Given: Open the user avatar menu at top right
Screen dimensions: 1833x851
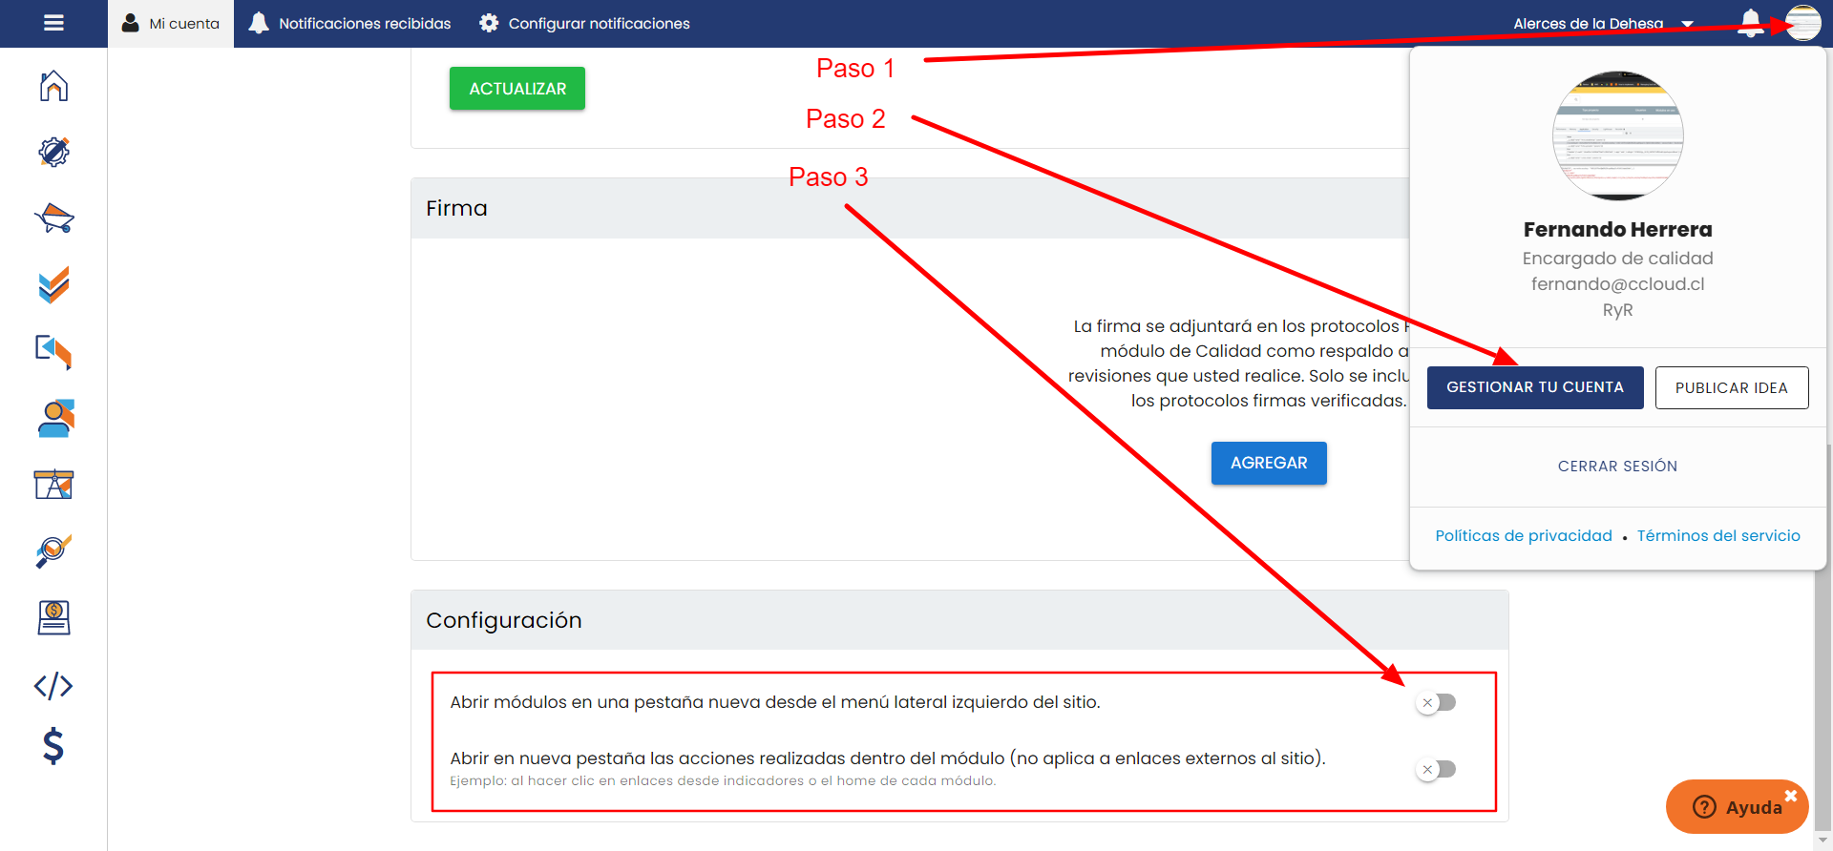Looking at the screenshot, I should point(1802,23).
